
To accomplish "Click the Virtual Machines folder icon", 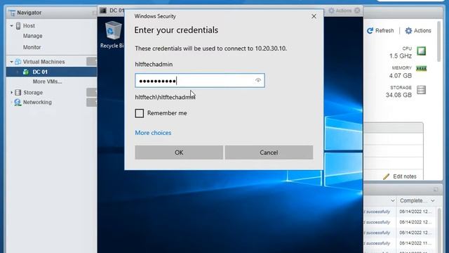I will [18, 62].
